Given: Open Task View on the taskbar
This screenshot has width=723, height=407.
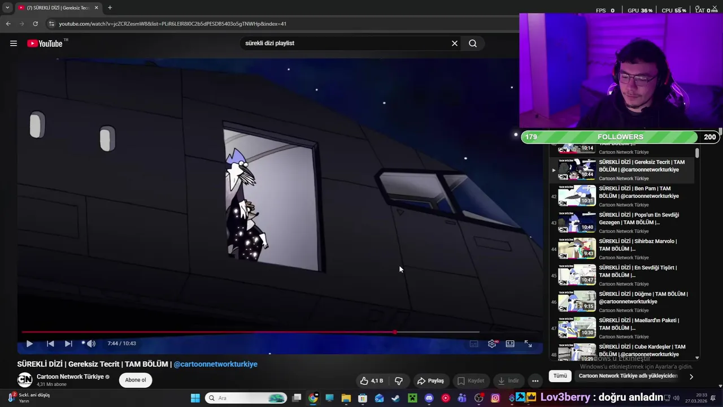Looking at the screenshot, I should pyautogui.click(x=297, y=398).
